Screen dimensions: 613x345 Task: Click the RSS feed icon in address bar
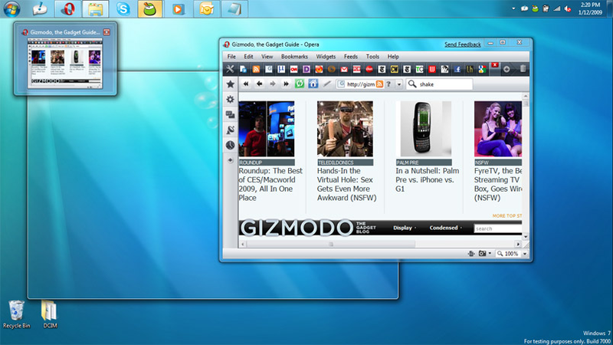click(x=379, y=84)
